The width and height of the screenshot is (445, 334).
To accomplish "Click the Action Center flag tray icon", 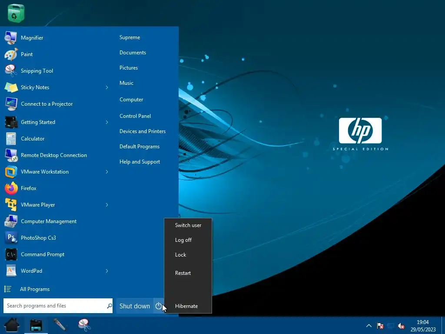I will pos(380,326).
